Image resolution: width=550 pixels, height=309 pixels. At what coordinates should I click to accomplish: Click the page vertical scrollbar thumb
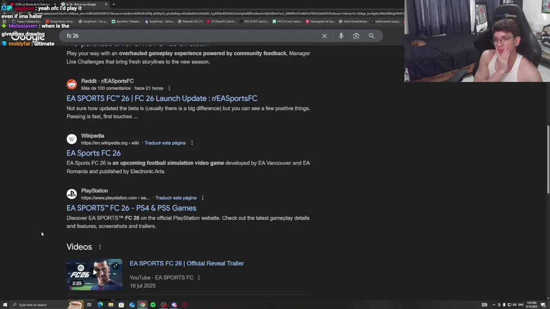[x=547, y=160]
